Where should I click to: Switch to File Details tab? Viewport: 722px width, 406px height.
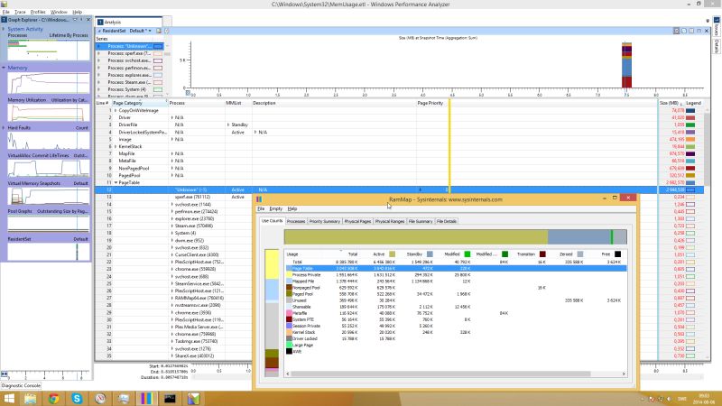(447, 221)
